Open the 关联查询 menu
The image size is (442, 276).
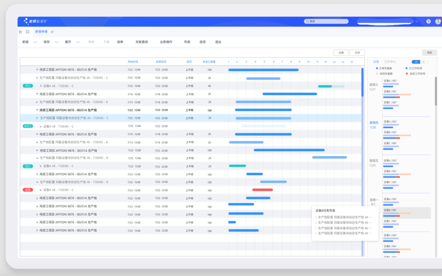[141, 42]
